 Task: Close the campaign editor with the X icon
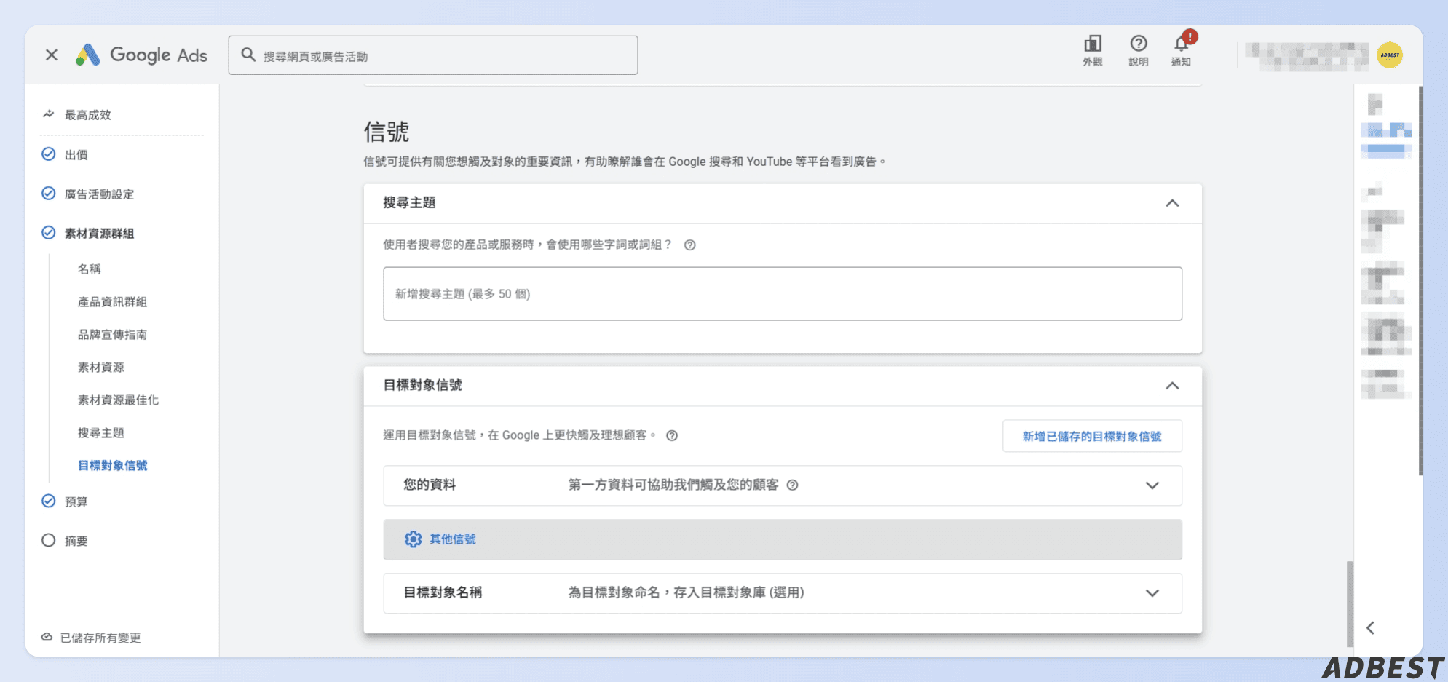(52, 55)
